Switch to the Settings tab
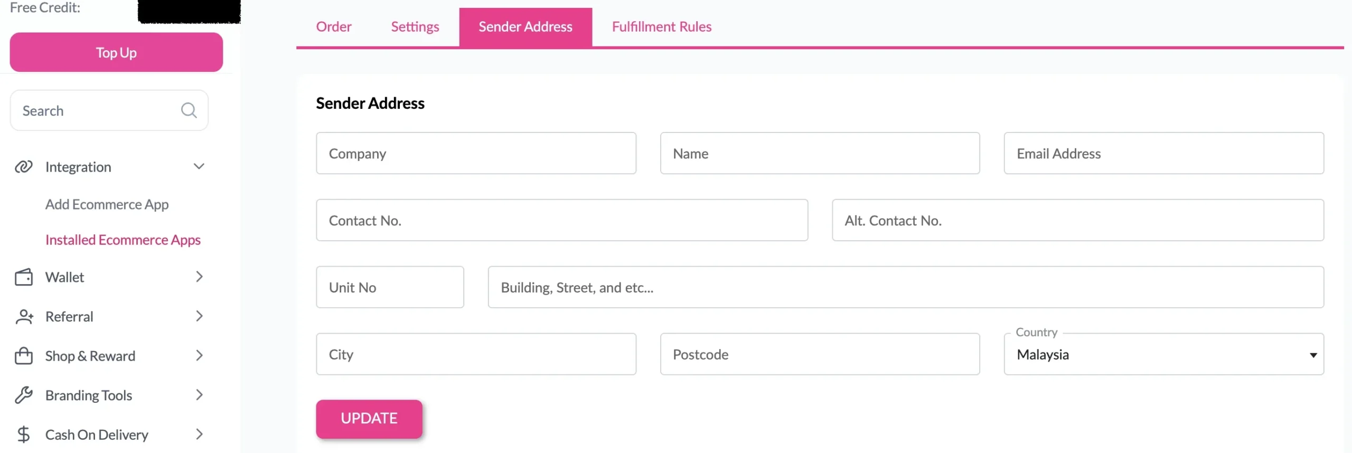The image size is (1352, 453). point(415,26)
